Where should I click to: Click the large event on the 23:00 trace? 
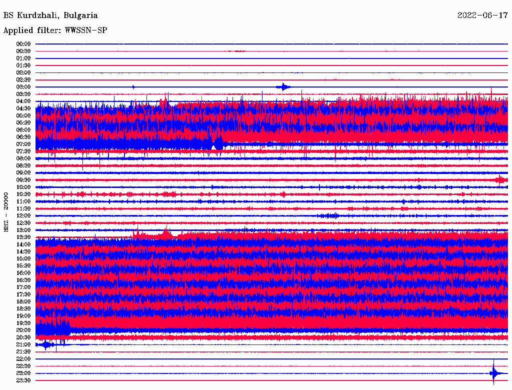coord(494,373)
